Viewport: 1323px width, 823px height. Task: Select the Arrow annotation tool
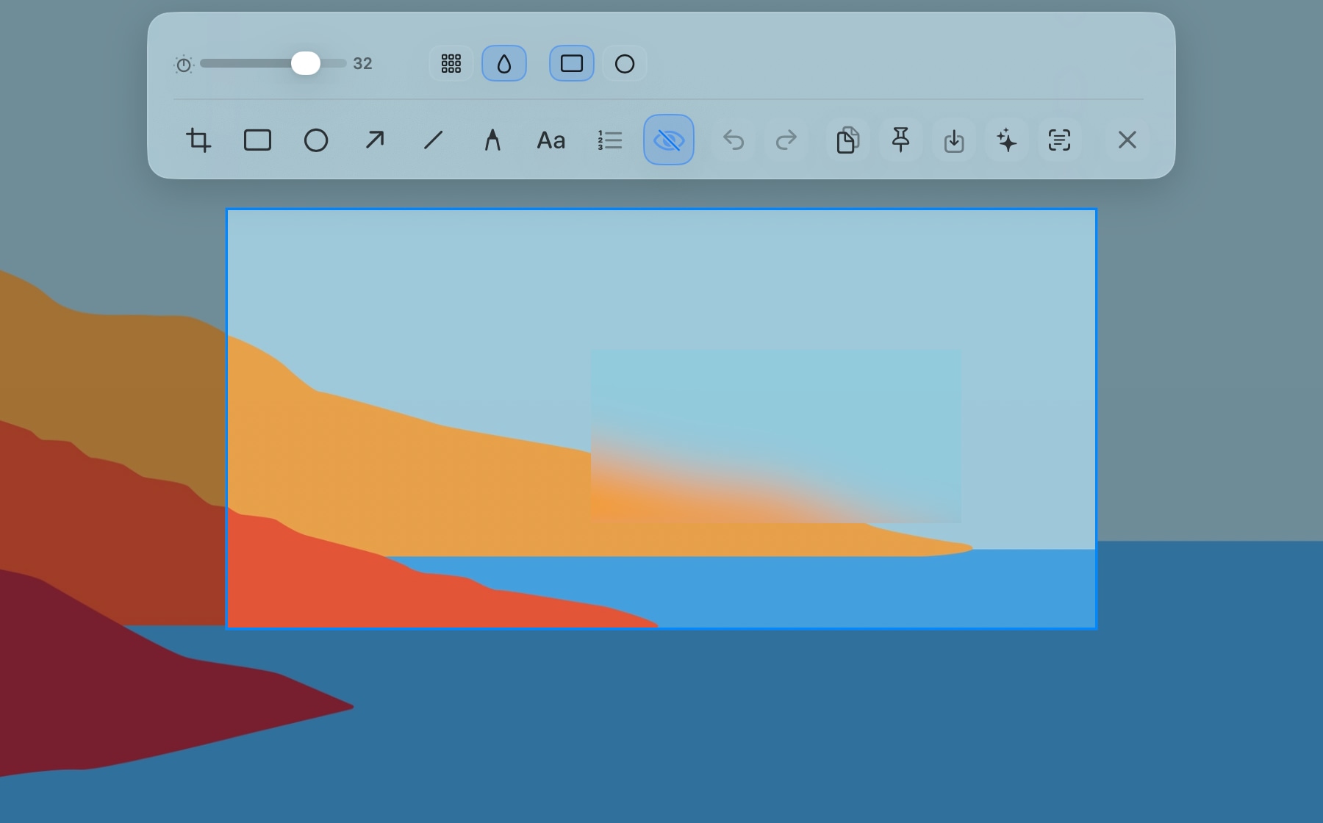pyautogui.click(x=375, y=140)
